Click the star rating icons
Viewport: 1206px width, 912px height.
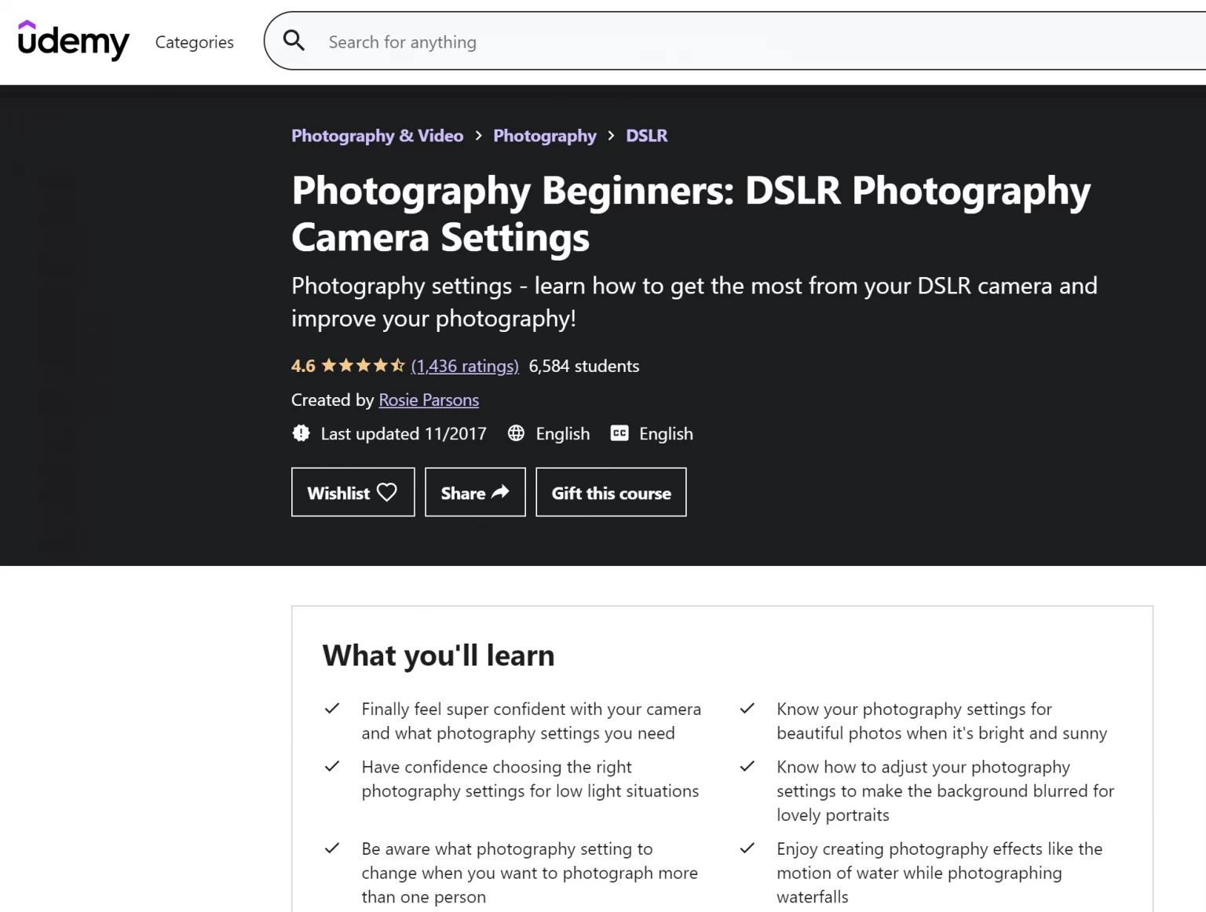tap(363, 366)
